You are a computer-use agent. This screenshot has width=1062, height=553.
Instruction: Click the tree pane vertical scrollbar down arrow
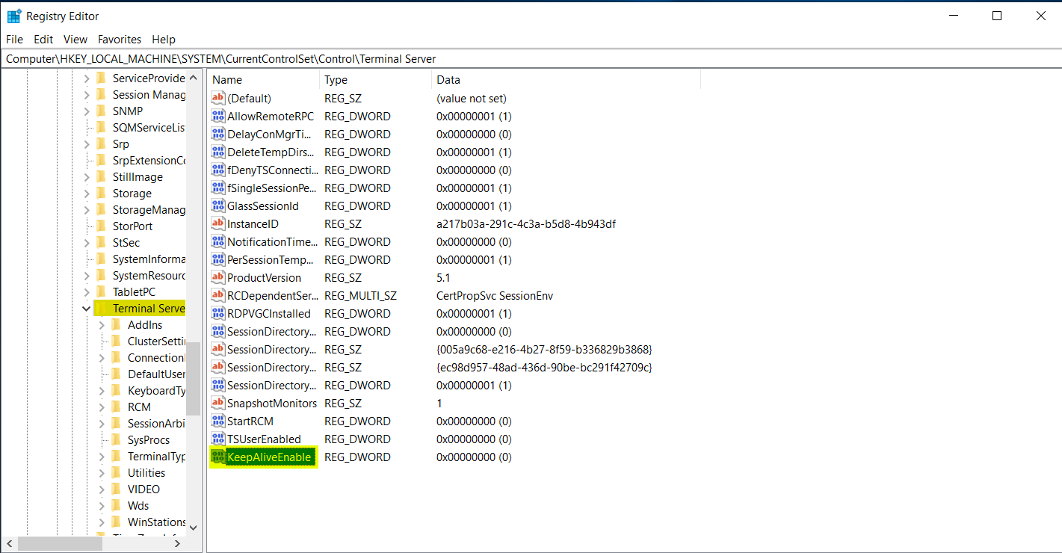pos(193,527)
